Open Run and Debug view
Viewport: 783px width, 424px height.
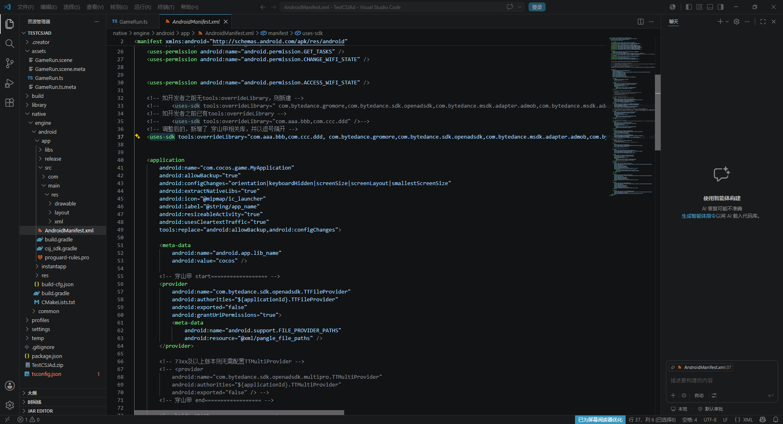(9, 83)
